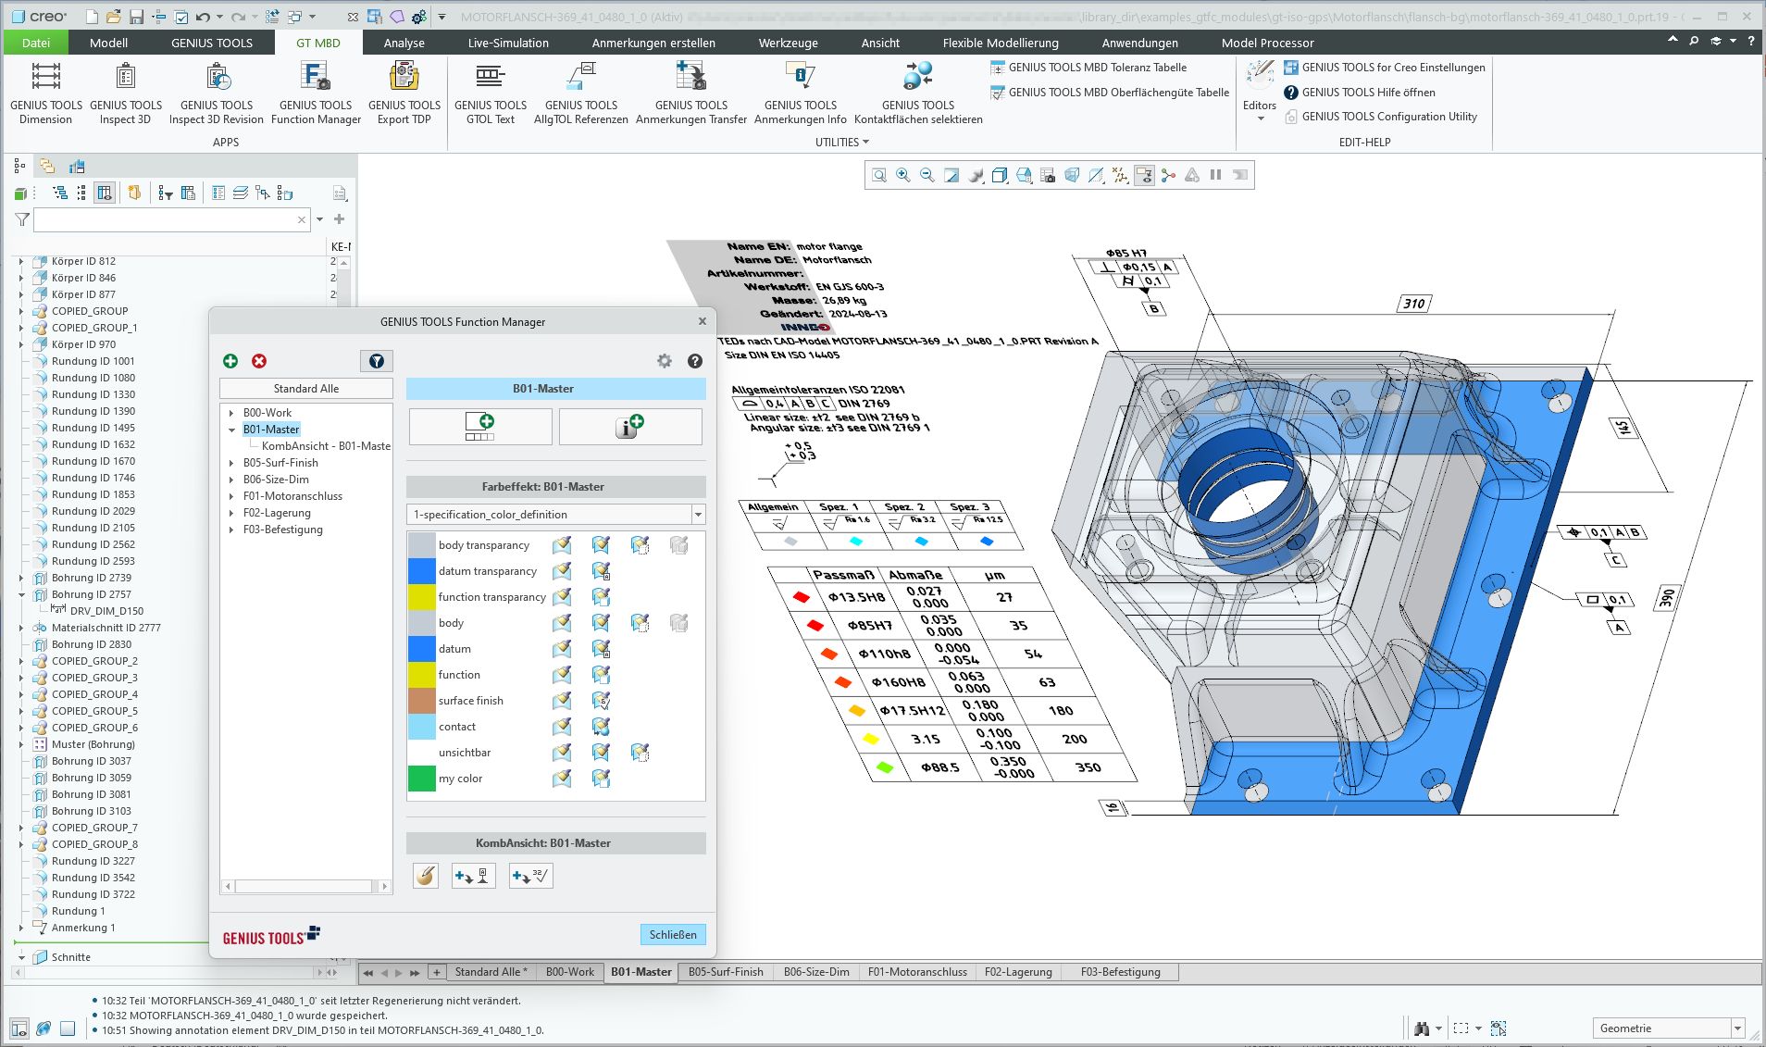Image resolution: width=1766 pixels, height=1047 pixels.
Task: Toggle annotation display in graphics toolbar
Action: coord(1144,175)
